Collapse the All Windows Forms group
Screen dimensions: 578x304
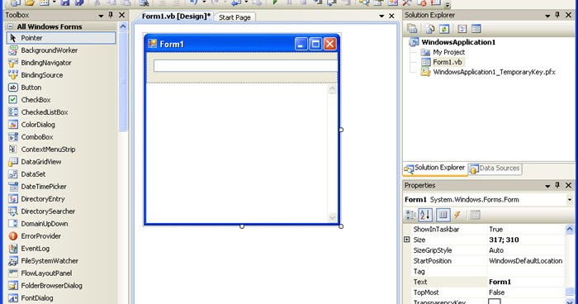coord(10,26)
